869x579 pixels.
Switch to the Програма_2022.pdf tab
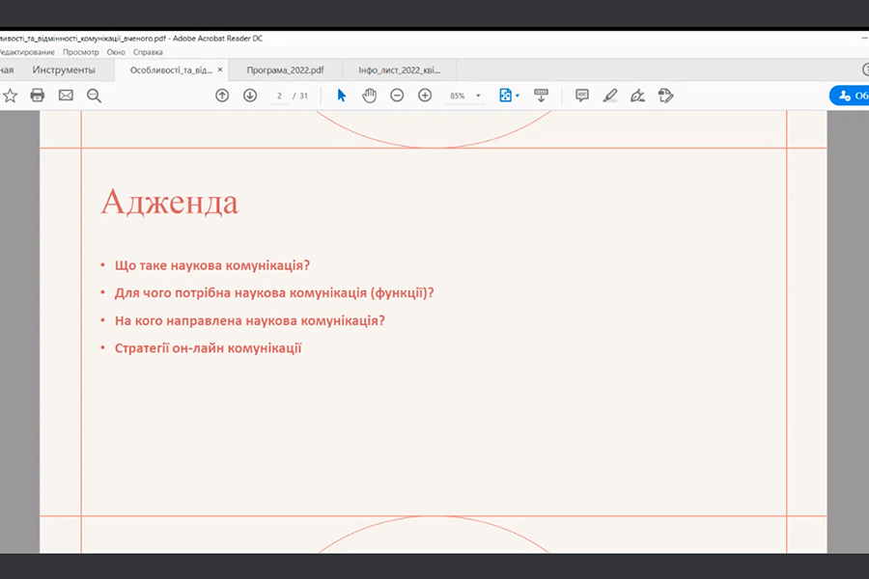pyautogui.click(x=285, y=70)
